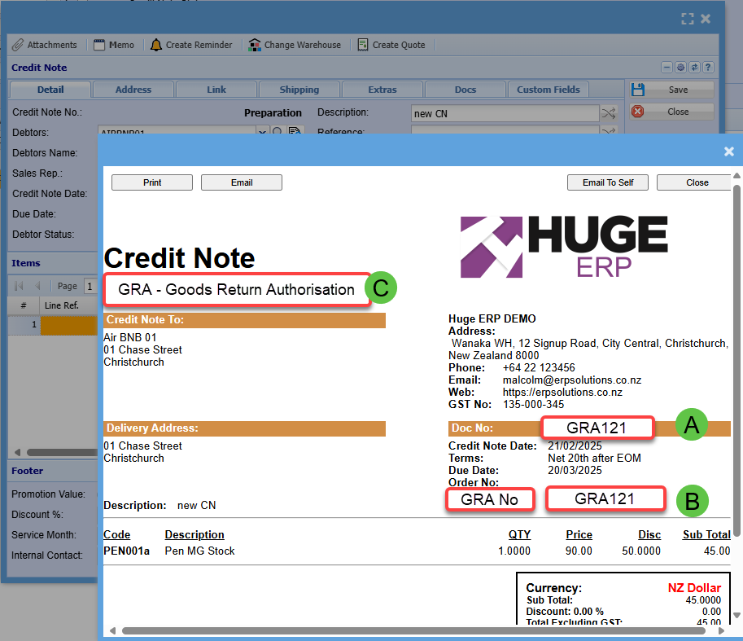Viewport: 743px width, 641px height.
Task: Click the email address malcolm@erpsolutions.co.nz
Action: (572, 380)
